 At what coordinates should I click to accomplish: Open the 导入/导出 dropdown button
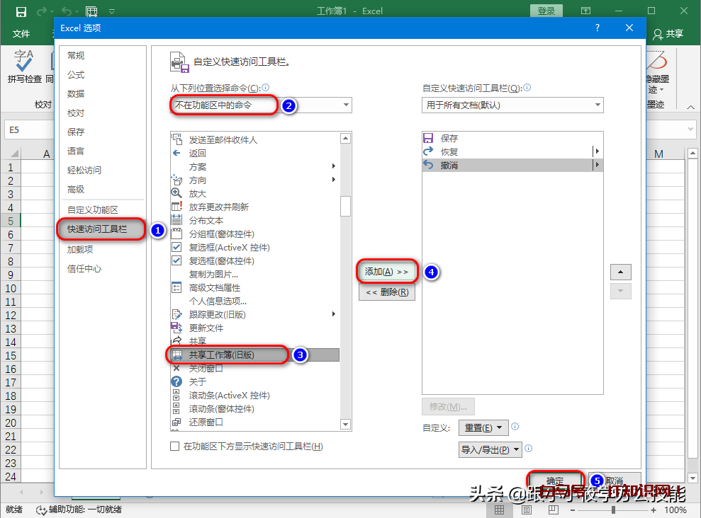click(490, 450)
